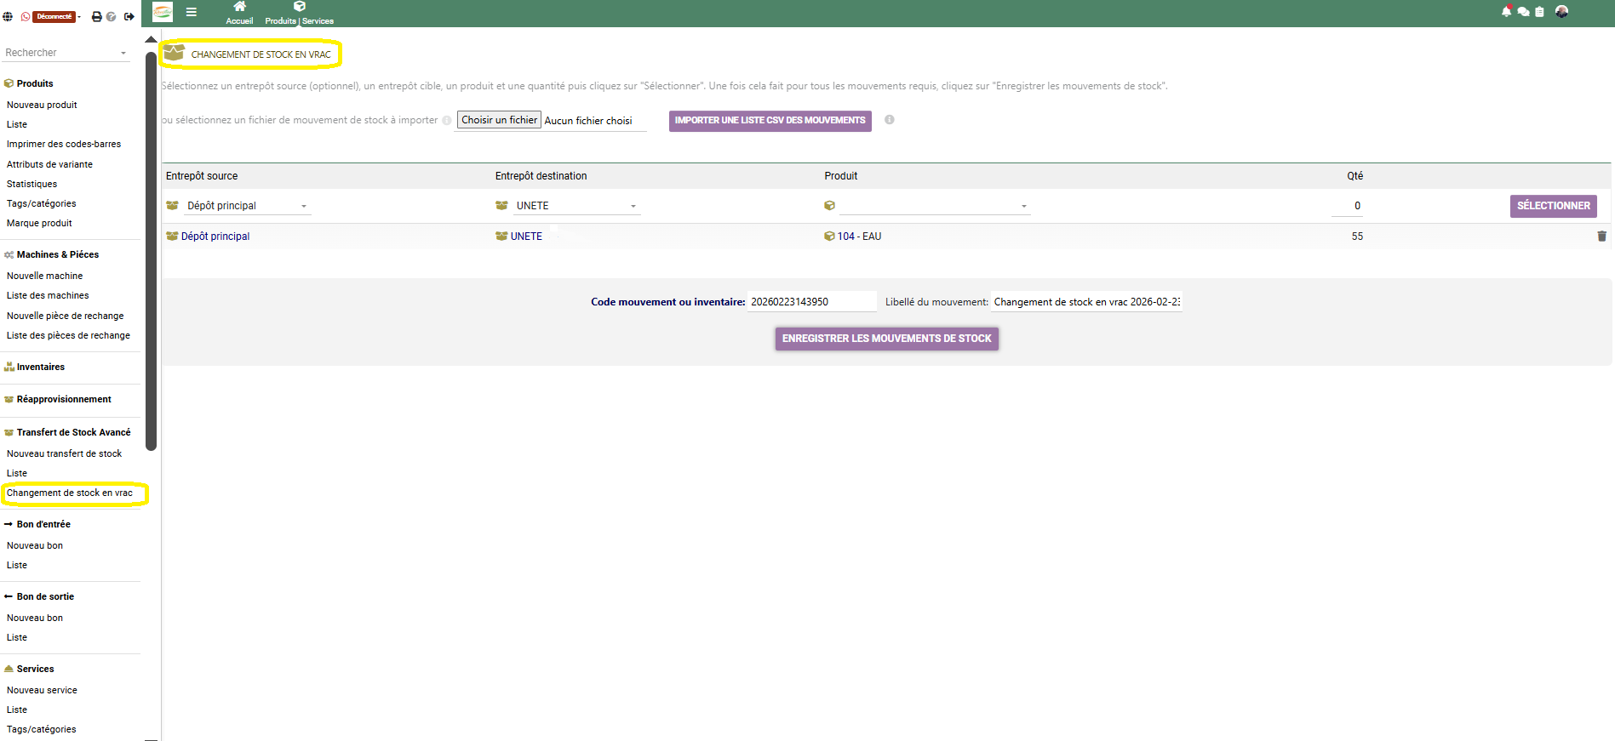Image resolution: width=1615 pixels, height=741 pixels.
Task: Click product 104 - EAU in movement row
Action: coord(859,237)
